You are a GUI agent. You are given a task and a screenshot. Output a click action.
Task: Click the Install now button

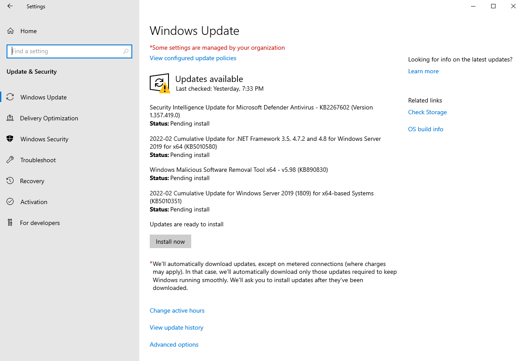(170, 242)
